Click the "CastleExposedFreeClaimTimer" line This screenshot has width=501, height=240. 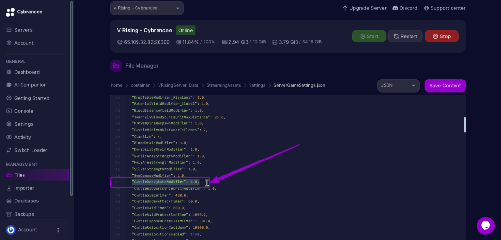171,221
